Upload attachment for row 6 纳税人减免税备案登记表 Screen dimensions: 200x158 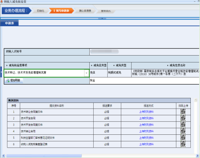(x=146, y=144)
